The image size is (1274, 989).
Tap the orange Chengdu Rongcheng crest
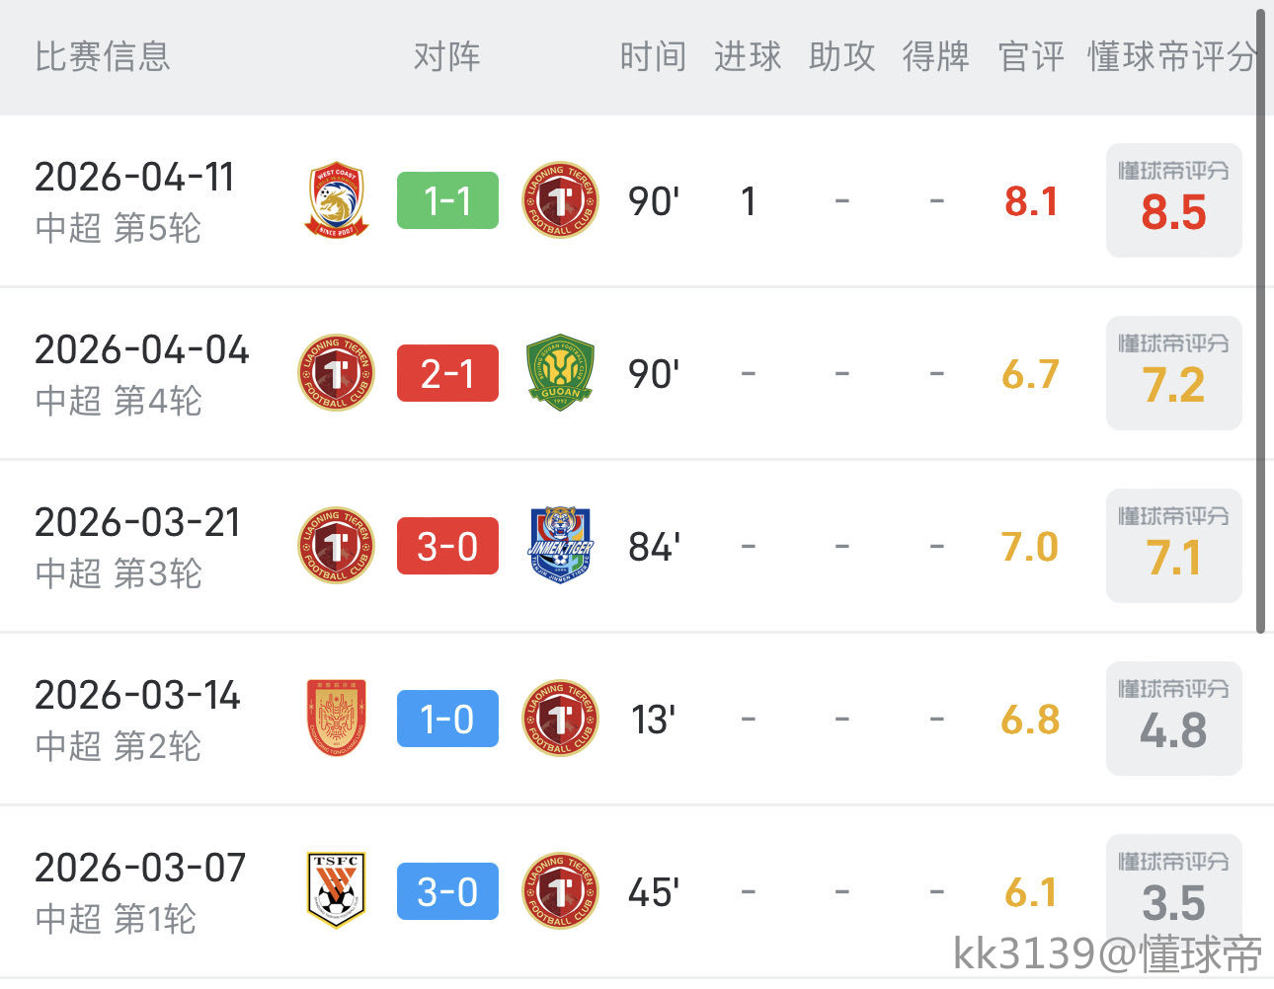pyautogui.click(x=336, y=719)
